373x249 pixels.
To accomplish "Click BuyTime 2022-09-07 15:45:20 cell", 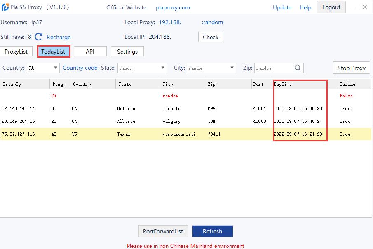I will click(298, 108).
